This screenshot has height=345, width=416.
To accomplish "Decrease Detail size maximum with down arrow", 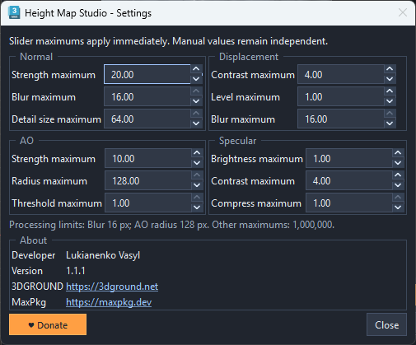I will (196, 124).
